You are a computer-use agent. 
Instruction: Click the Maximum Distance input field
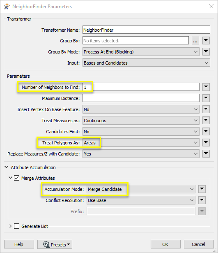click(141, 98)
